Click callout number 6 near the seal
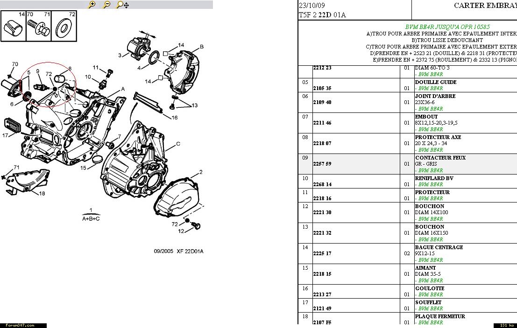The width and height of the screenshot is (517, 328). [x=12, y=104]
